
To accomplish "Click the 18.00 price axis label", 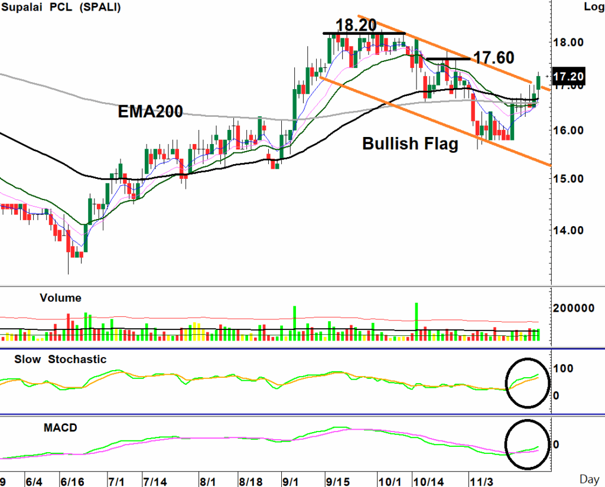I will [568, 43].
